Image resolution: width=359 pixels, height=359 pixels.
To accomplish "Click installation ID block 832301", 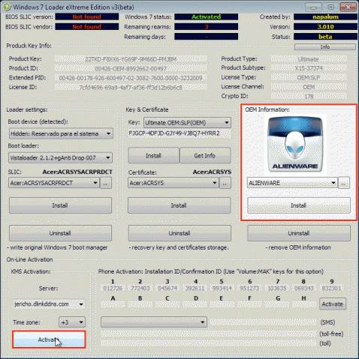I will pos(331,289).
